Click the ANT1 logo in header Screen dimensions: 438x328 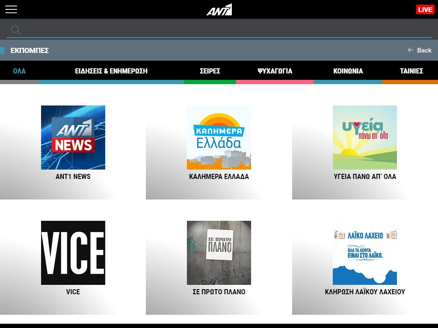[219, 9]
